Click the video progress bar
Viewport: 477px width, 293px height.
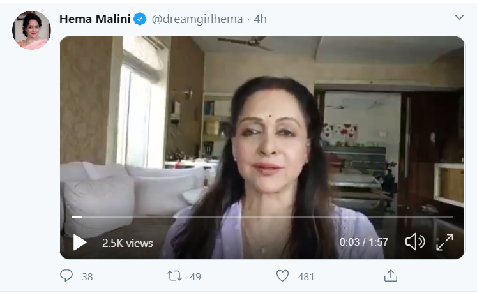262,217
